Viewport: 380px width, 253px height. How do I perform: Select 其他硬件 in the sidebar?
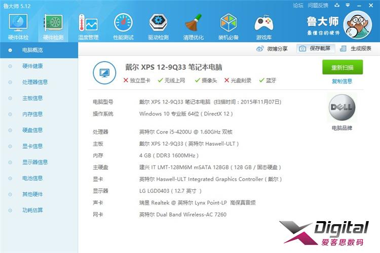pos(39,194)
